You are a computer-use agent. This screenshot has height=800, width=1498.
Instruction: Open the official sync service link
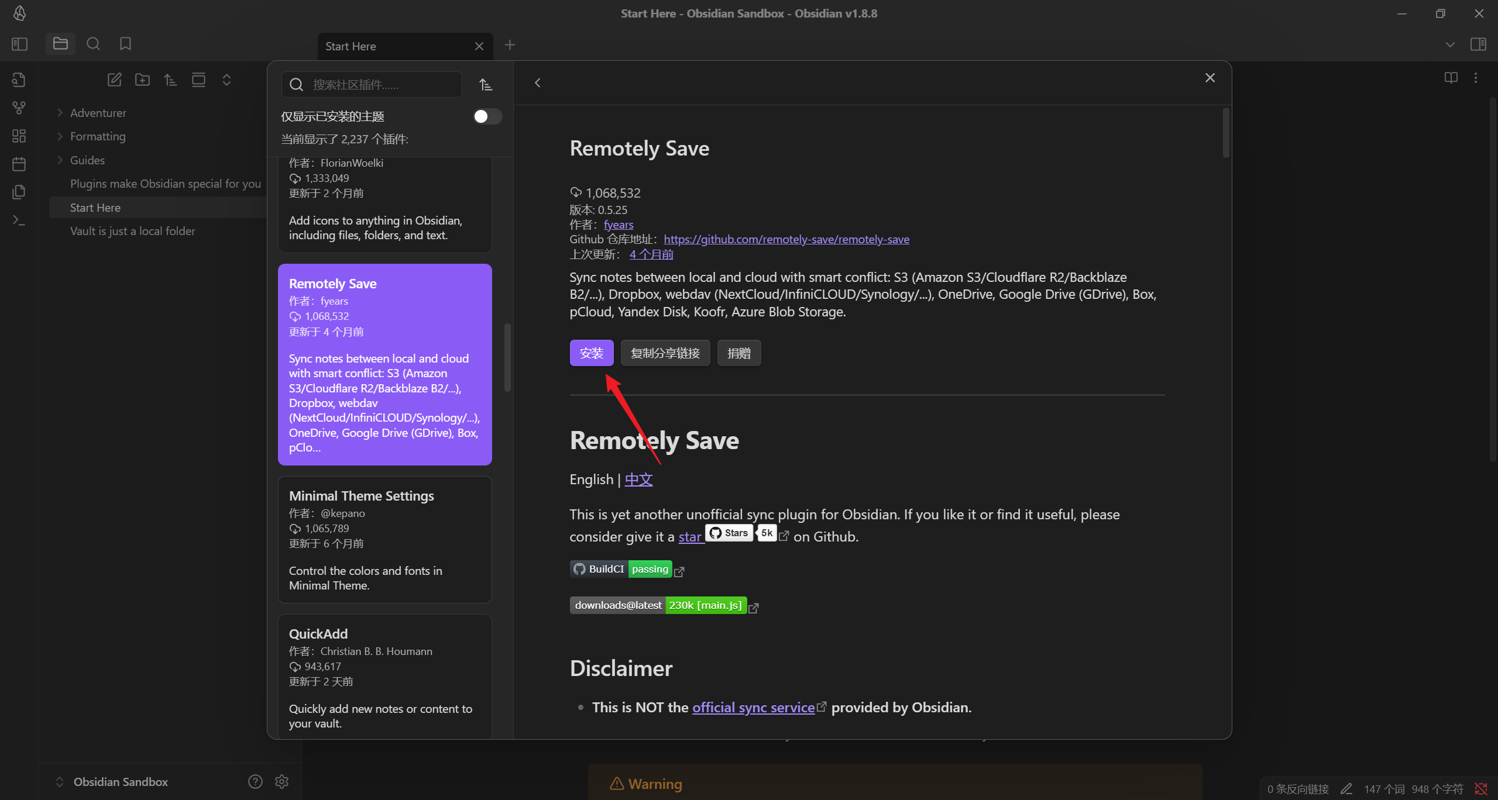click(x=754, y=708)
